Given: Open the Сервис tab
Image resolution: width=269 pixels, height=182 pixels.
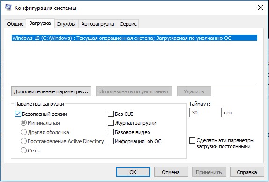Looking at the screenshot, I should (128, 24).
